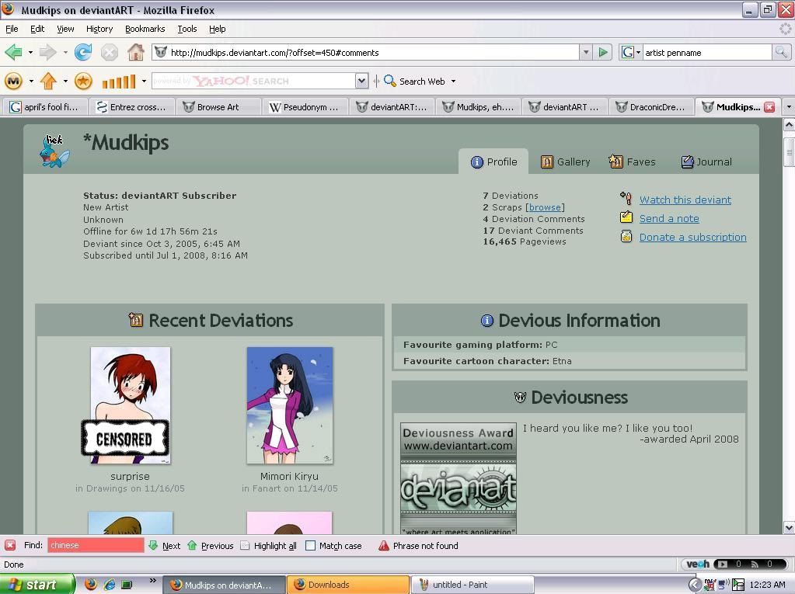Switch to Downloads taskbar window
The image size is (795, 594).
coord(348,585)
